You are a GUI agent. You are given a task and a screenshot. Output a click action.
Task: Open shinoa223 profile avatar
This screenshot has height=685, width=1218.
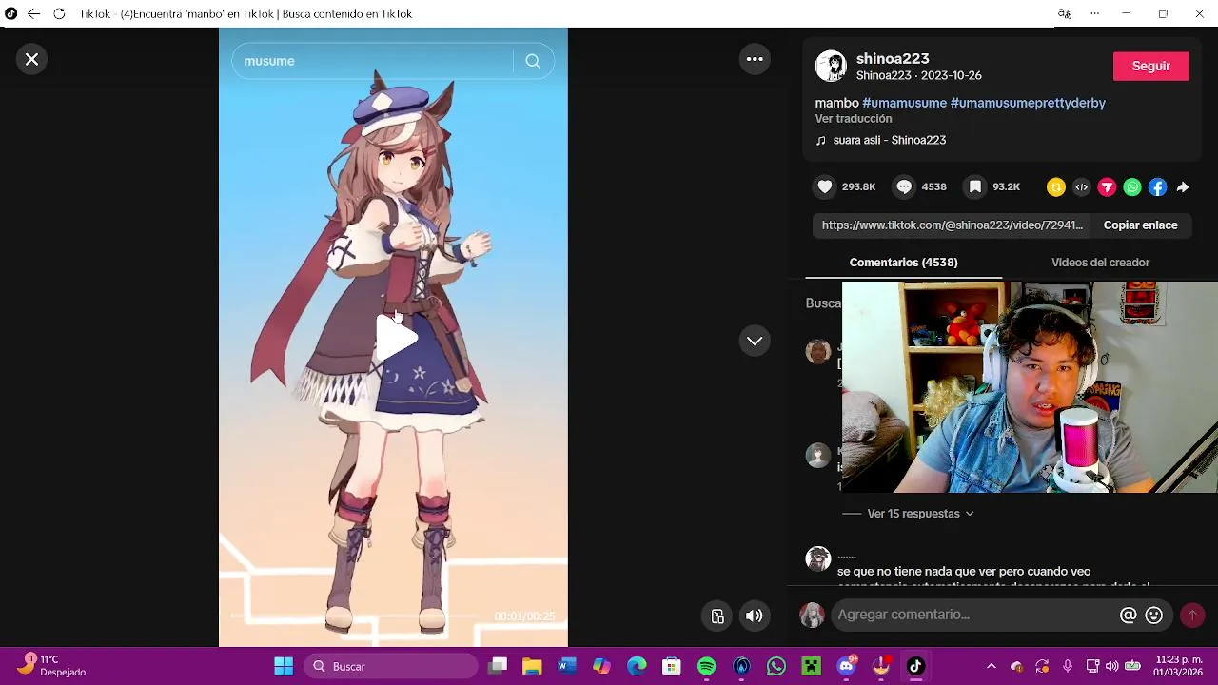coord(831,66)
